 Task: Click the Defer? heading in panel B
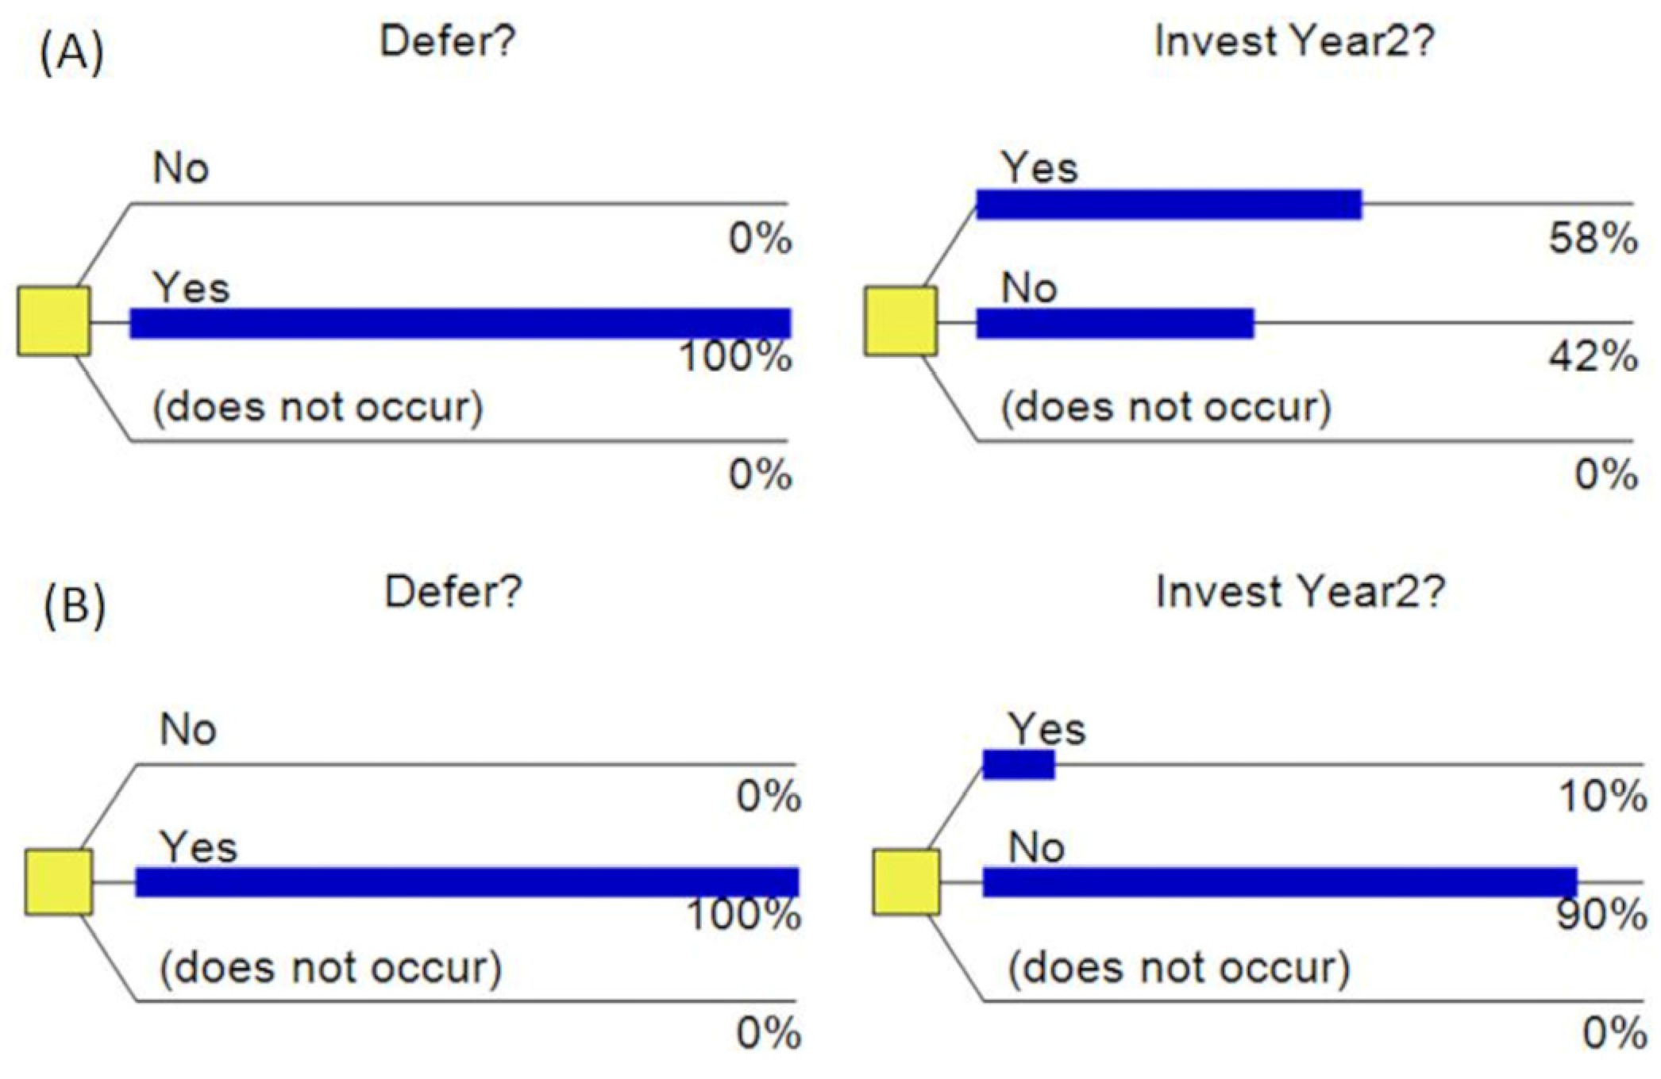click(453, 592)
